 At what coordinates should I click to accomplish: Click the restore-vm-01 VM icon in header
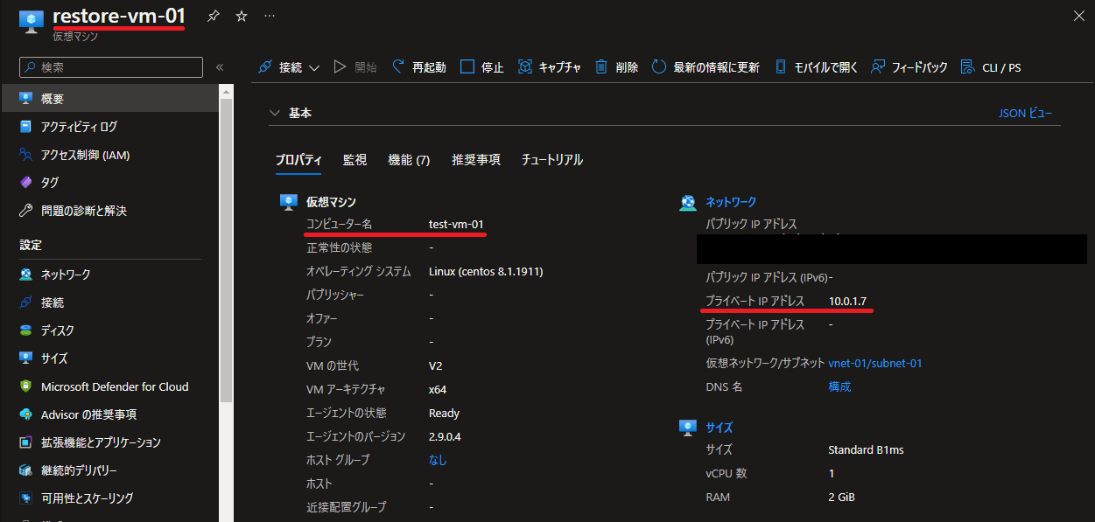(31, 23)
